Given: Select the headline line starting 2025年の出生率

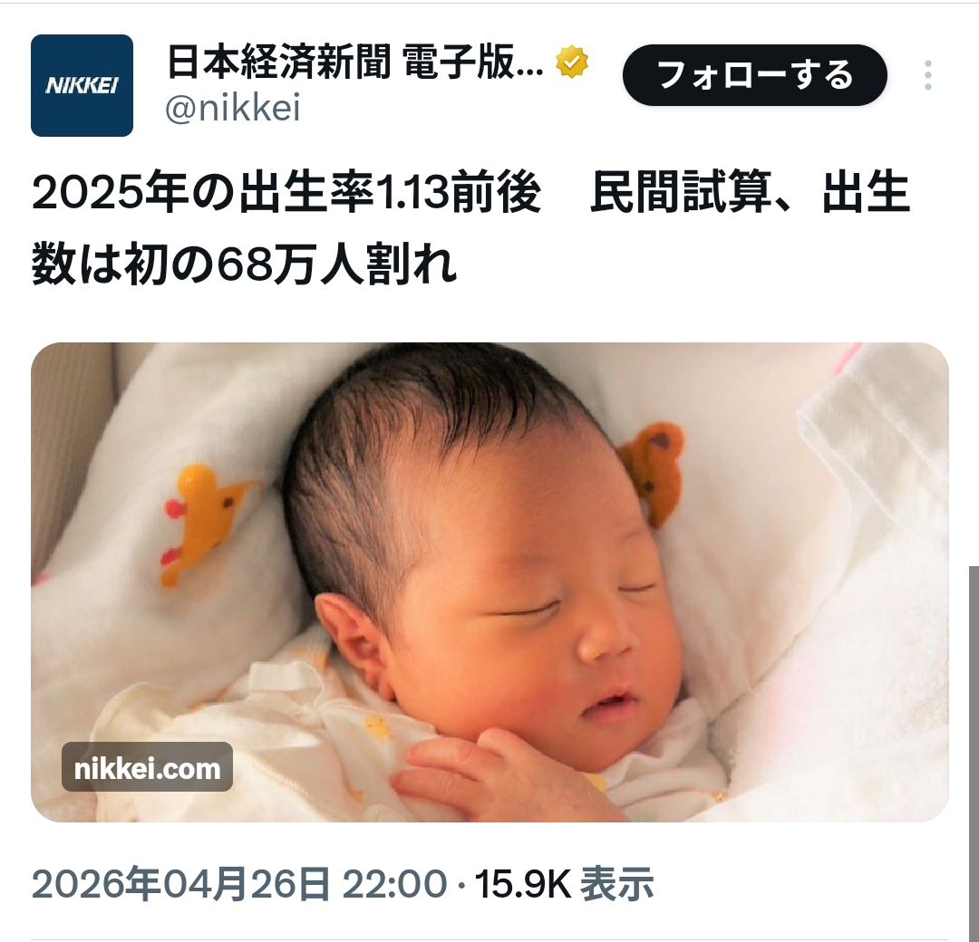Looking at the screenshot, I should (470, 193).
